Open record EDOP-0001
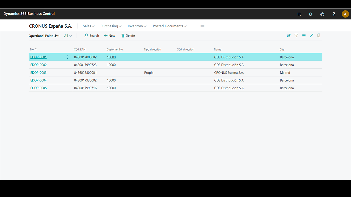Screen dimensions: 351x197 tap(38, 57)
